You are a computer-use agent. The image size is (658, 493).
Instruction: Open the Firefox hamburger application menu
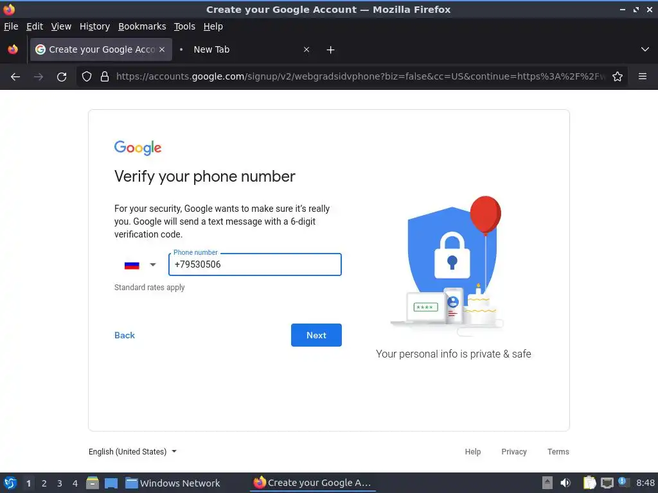click(x=643, y=76)
